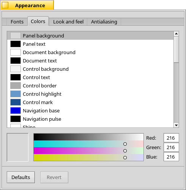Screen dimensions: 186x190
Task: Click the scroll down arrow of color list
Action: click(x=176, y=125)
